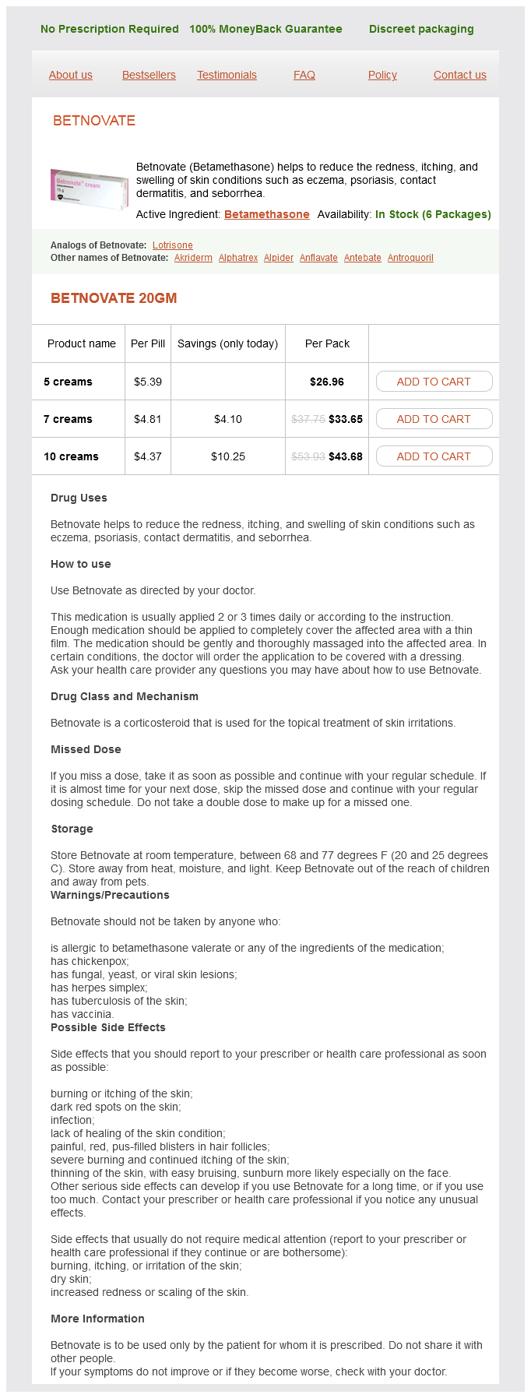Viewport: 531px width, 1398px height.
Task: Open the Contact us page
Action: (x=459, y=75)
